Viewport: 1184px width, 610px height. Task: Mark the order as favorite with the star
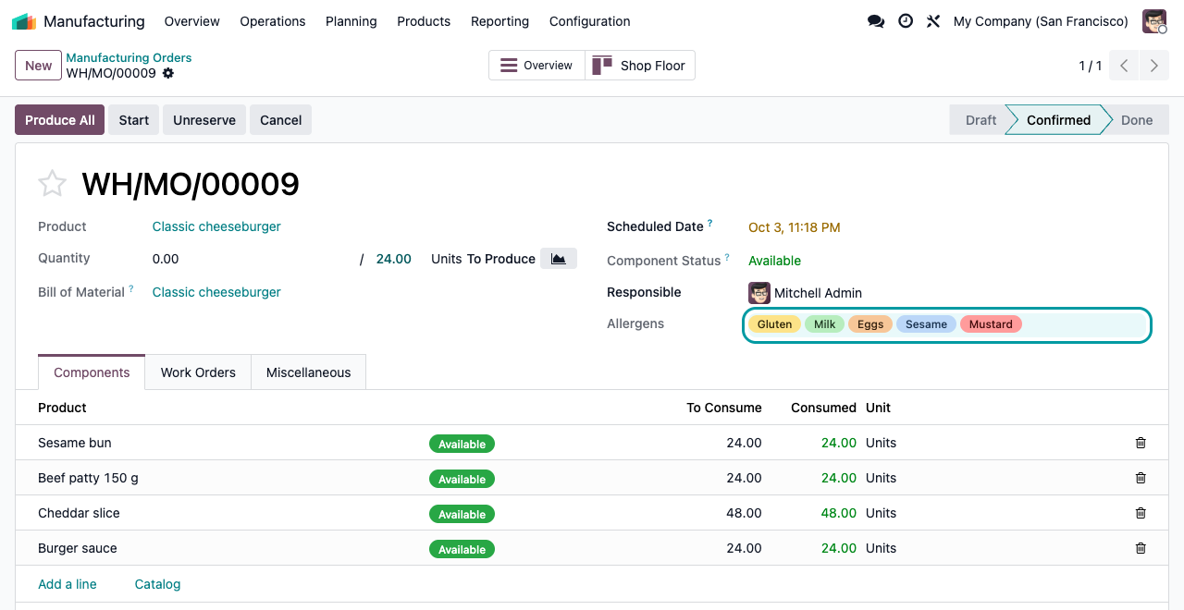pos(52,184)
